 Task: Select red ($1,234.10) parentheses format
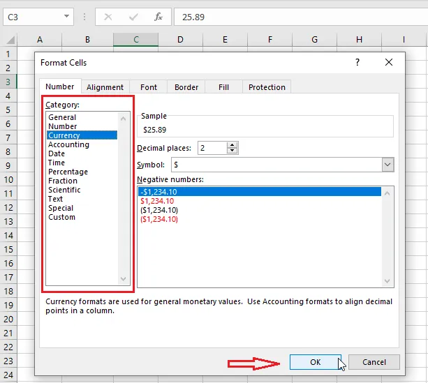tap(259, 219)
